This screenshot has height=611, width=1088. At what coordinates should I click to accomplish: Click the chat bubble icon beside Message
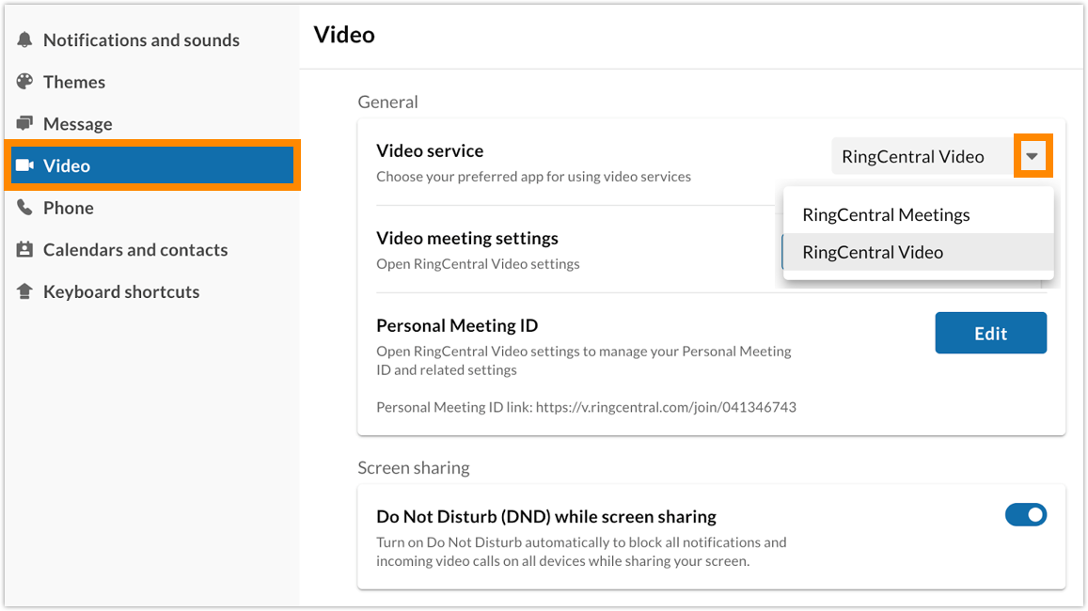coord(24,123)
